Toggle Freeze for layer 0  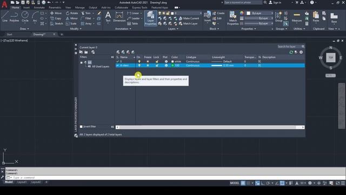[148, 61]
